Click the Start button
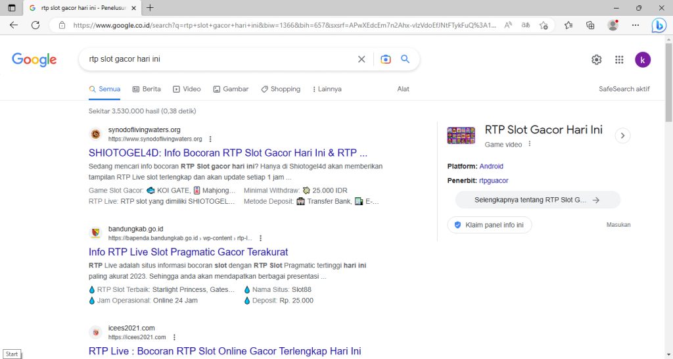The image size is (673, 359). point(12,354)
